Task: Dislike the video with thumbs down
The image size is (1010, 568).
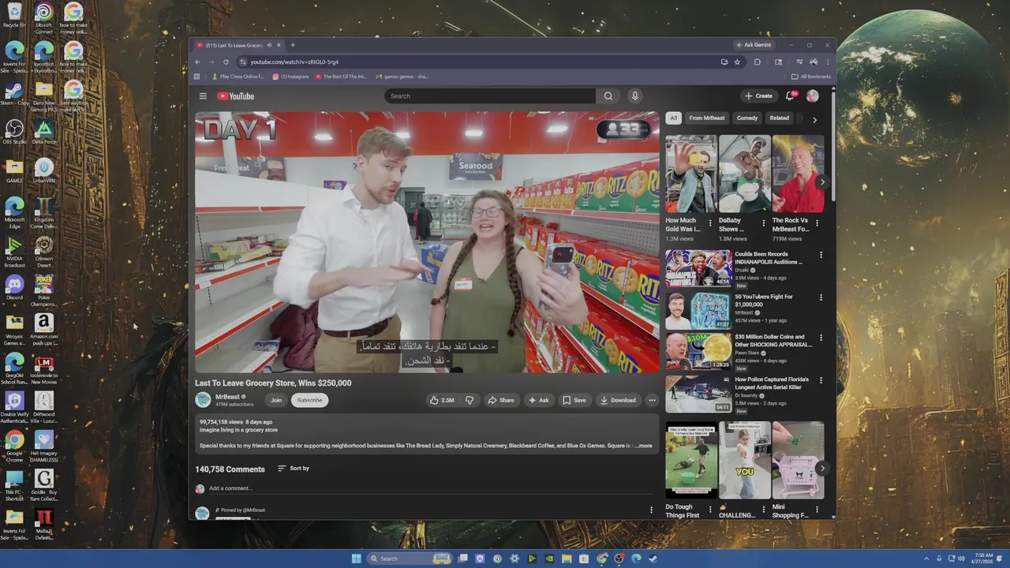Action: pos(469,400)
